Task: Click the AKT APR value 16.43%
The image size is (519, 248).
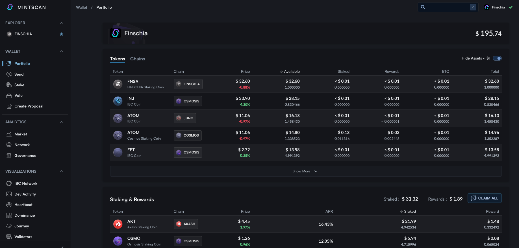Action: click(326, 224)
